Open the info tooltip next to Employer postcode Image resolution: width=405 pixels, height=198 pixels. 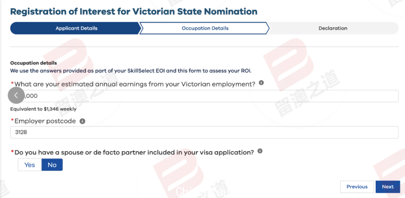(x=82, y=121)
